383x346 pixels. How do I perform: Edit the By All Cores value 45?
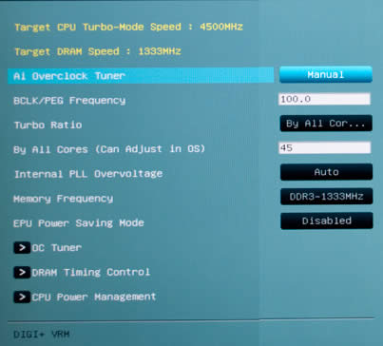coord(324,147)
